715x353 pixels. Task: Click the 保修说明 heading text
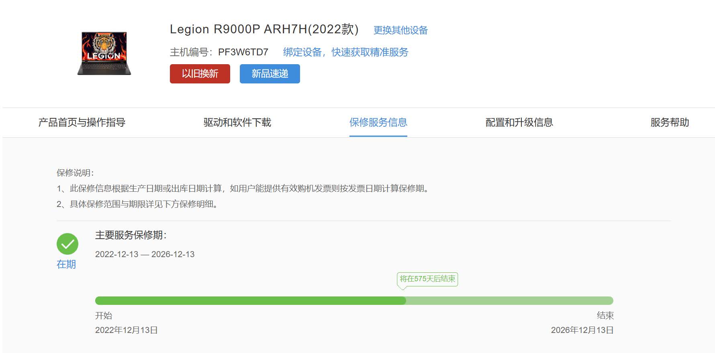[x=76, y=173]
